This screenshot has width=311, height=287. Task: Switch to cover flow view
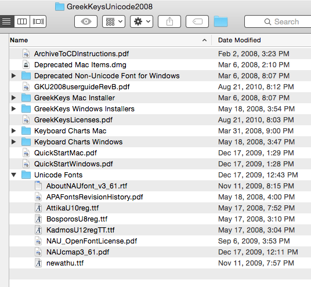(x=38, y=21)
